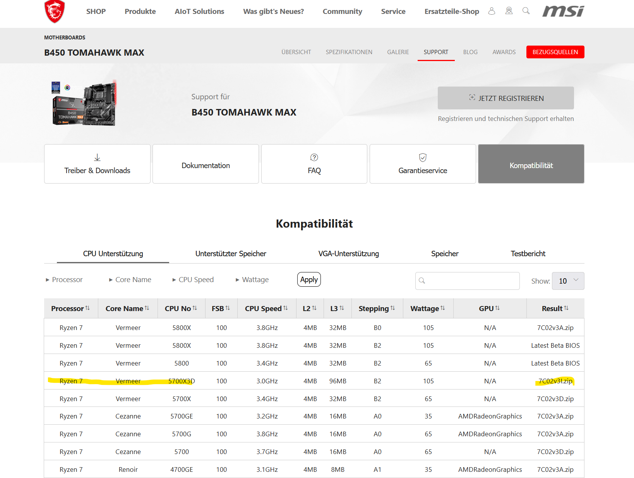The image size is (634, 478).
Task: Sort by L2 column arrows
Action: pos(314,308)
